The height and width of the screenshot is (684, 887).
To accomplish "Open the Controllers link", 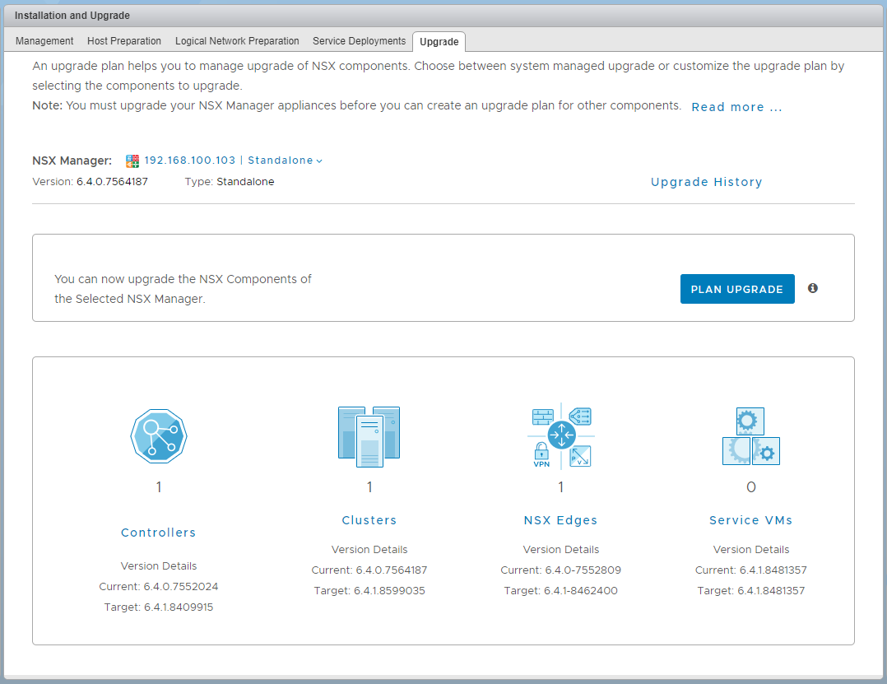I will (x=158, y=533).
